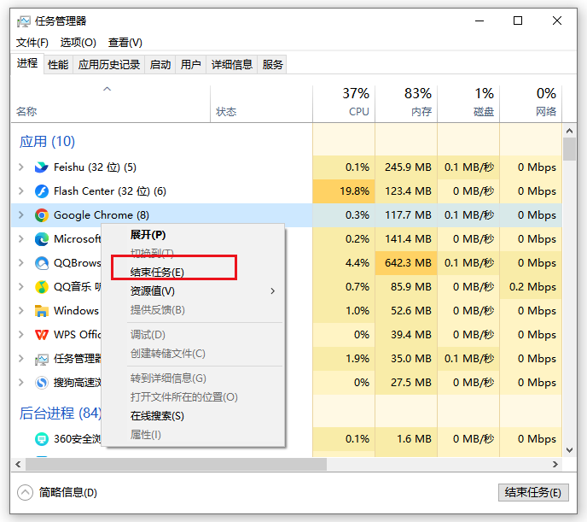Click the horizontal scrollbar left arrow
The width and height of the screenshot is (587, 522).
(18, 464)
